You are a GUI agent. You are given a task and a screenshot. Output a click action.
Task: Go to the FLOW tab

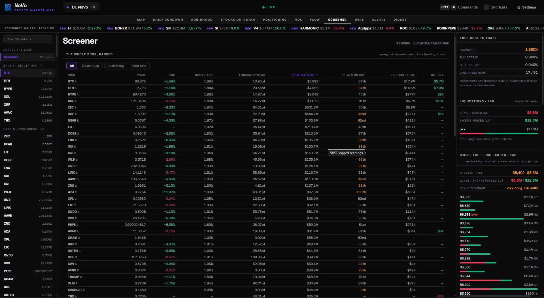point(315,20)
